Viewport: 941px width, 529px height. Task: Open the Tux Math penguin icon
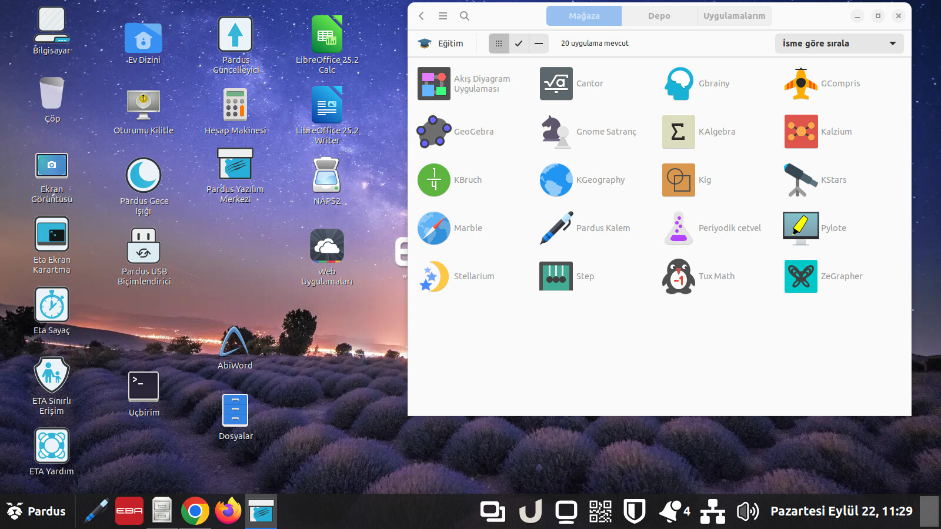tap(679, 276)
